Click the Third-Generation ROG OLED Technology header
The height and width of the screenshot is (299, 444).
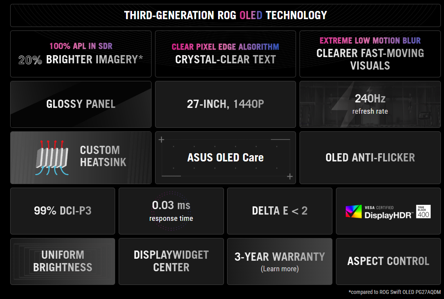pos(225,15)
